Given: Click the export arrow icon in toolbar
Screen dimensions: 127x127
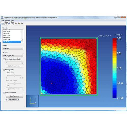Looking at the screenshot, I should [3, 24].
